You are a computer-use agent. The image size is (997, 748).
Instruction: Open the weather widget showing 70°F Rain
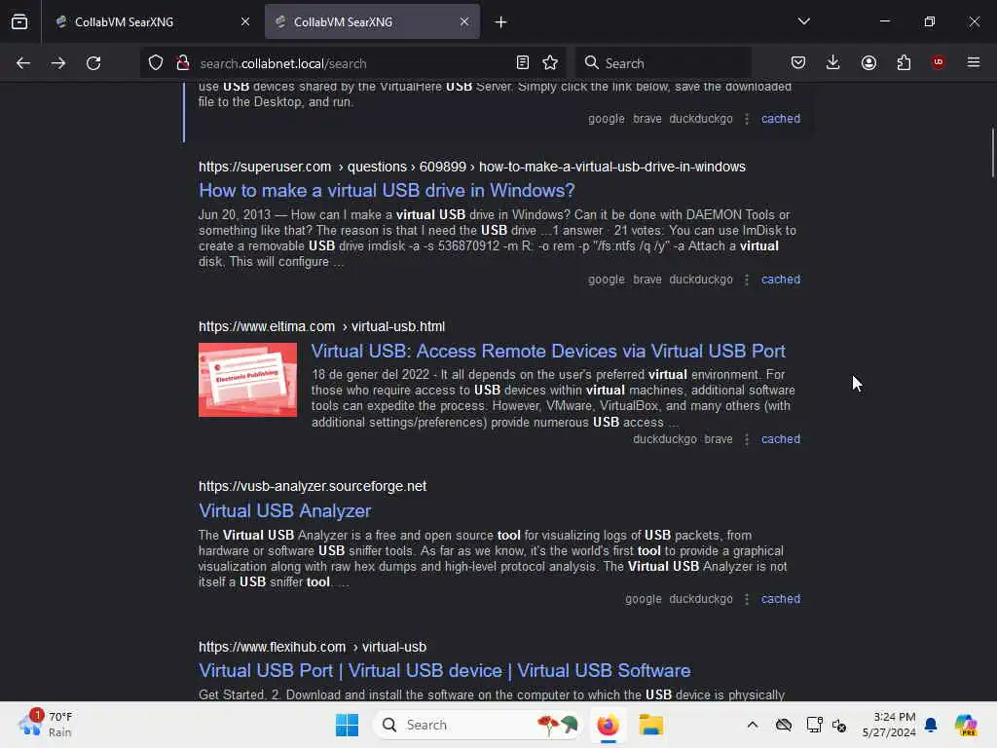pos(45,724)
